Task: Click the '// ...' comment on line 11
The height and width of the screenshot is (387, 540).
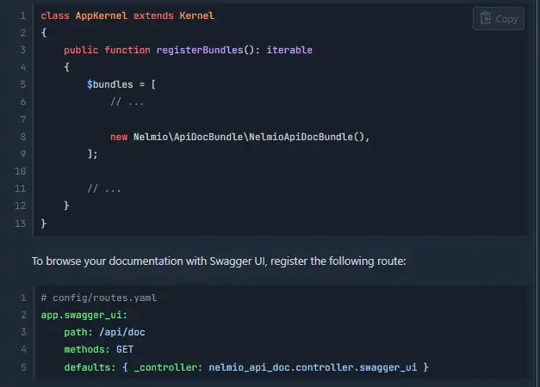Action: [104, 189]
